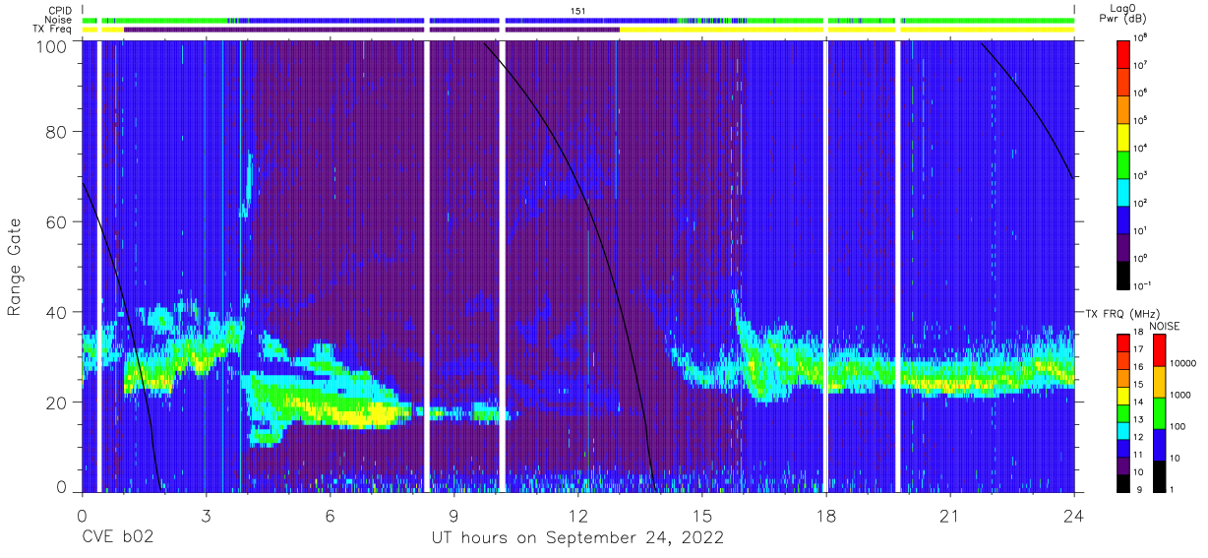1208x558 pixels.
Task: Click the '1000' label on the NOISE legend
Action: (x=1179, y=397)
